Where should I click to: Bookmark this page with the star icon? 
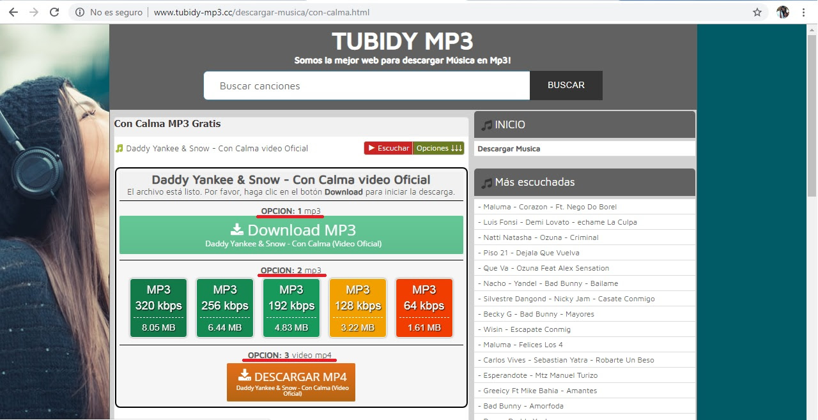[757, 12]
